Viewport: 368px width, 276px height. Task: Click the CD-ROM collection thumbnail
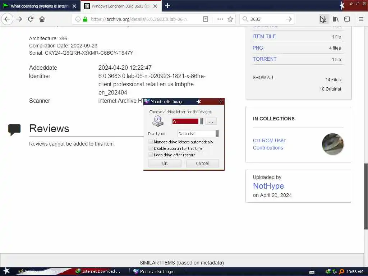pyautogui.click(x=332, y=144)
